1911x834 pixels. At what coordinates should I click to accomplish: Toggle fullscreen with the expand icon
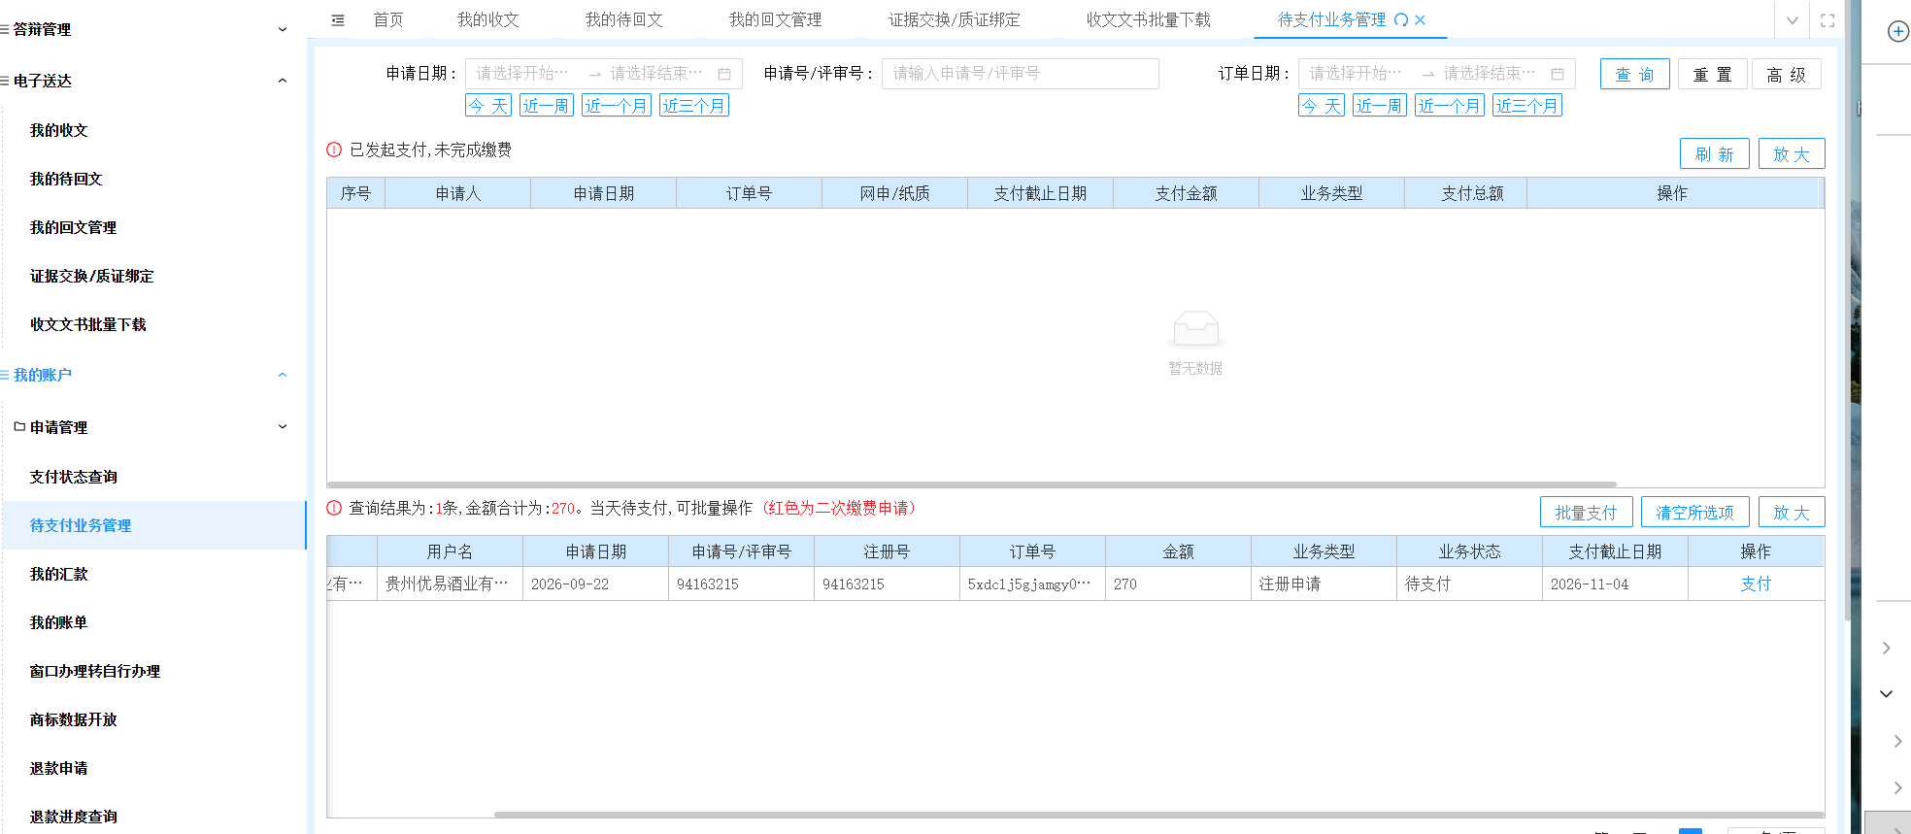(x=1827, y=20)
